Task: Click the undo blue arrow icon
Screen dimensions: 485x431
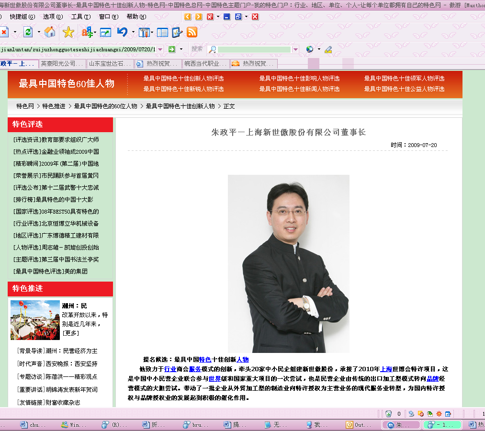Action: 122,32
